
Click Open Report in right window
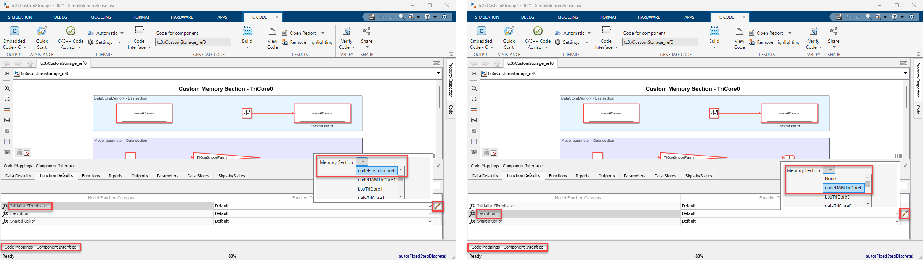click(769, 33)
